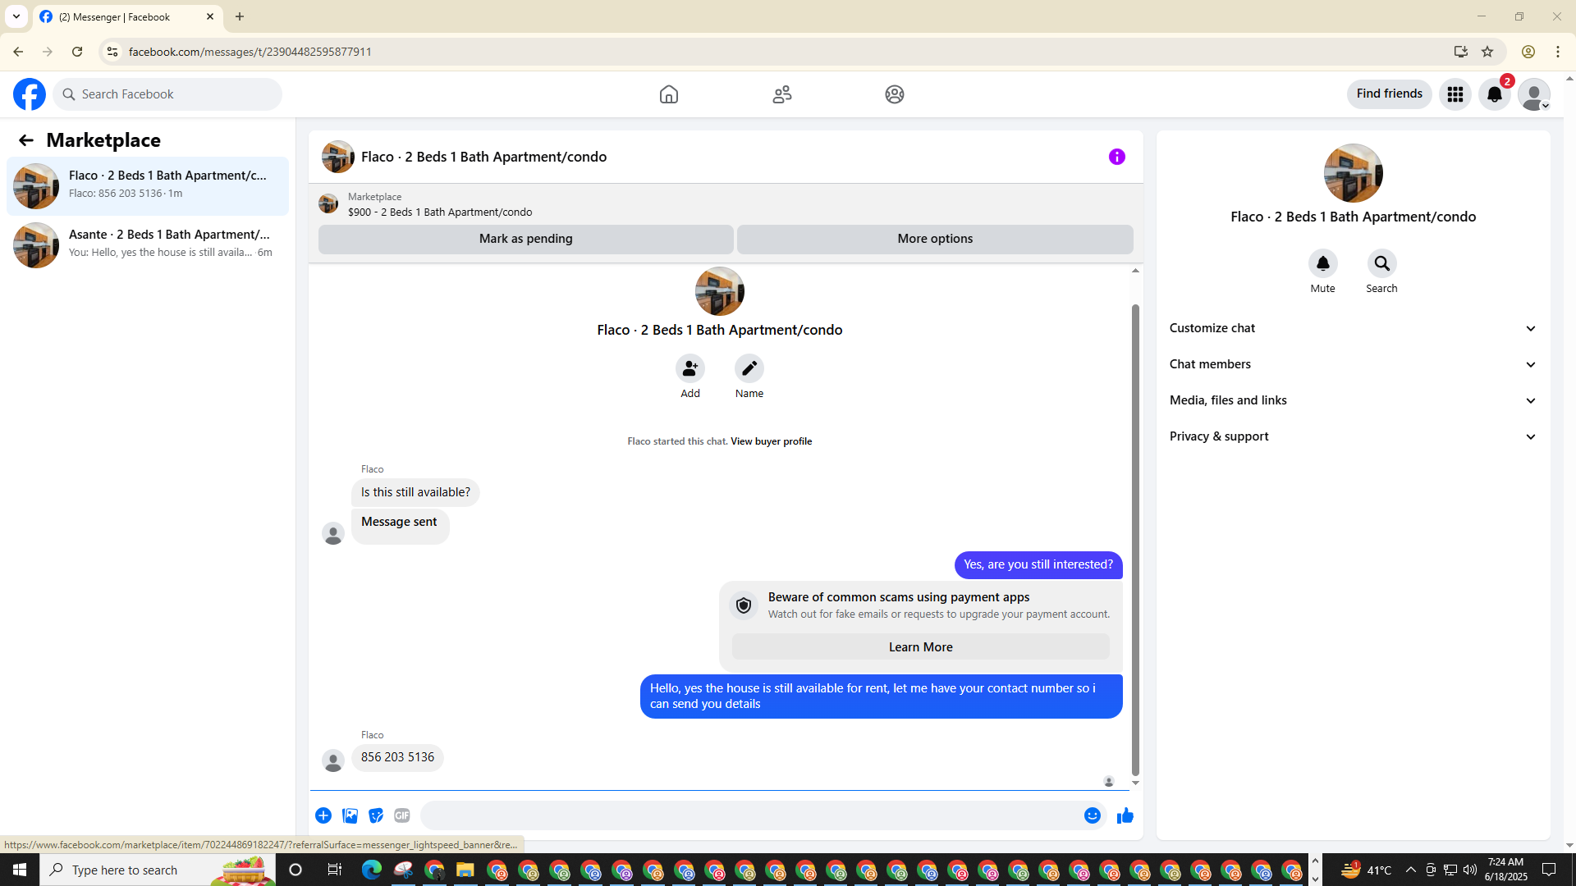
Task: Edit the chat name with the pencil icon
Action: click(x=749, y=369)
